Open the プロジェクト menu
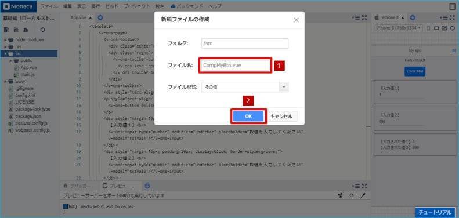The width and height of the screenshot is (459, 218). [x=136, y=6]
